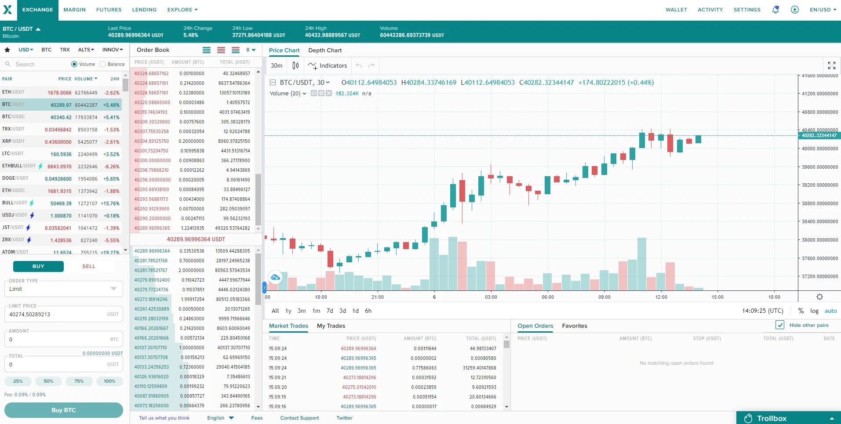This screenshot has height=424, width=841.
Task: Switch order form to BUY
Action: coord(38,266)
